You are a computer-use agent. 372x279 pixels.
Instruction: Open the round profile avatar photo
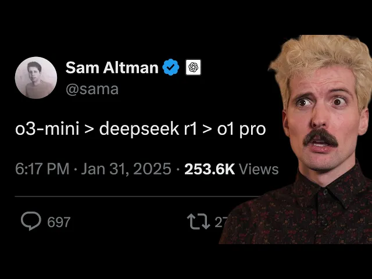(36, 77)
